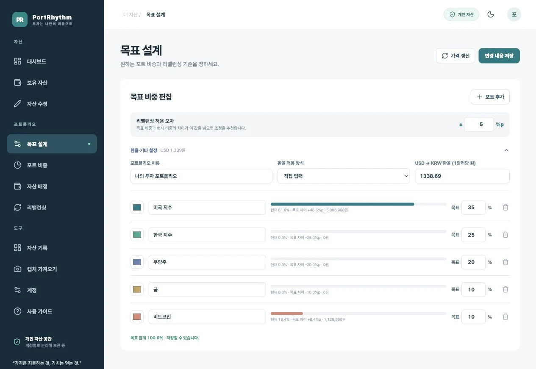Collapse the 환율·기타 설정 section chevron
Screen dimensions: 536x369
tap(506, 150)
